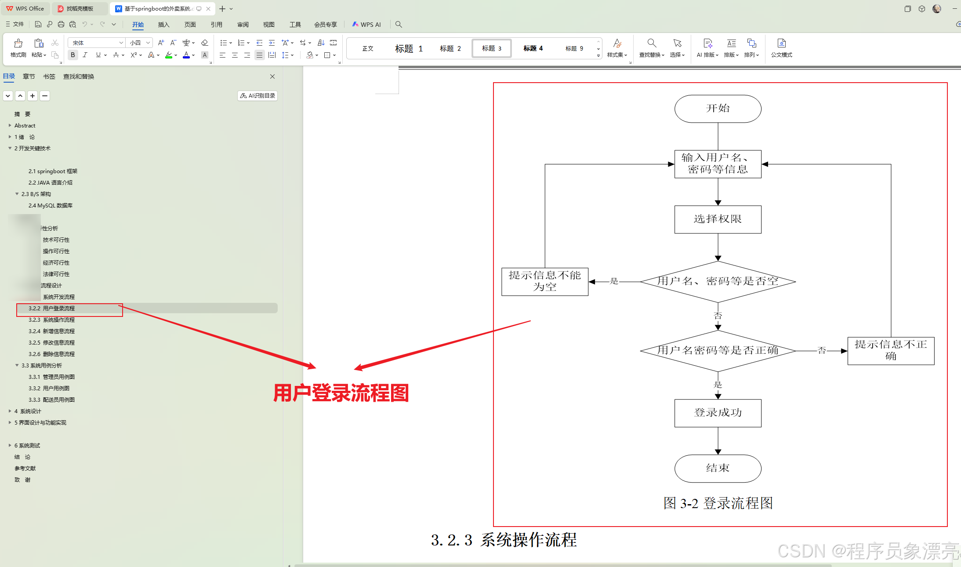Toggle italic formatting button

click(85, 55)
